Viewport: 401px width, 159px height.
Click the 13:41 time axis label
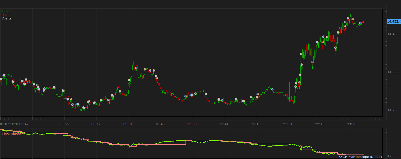tap(224, 124)
